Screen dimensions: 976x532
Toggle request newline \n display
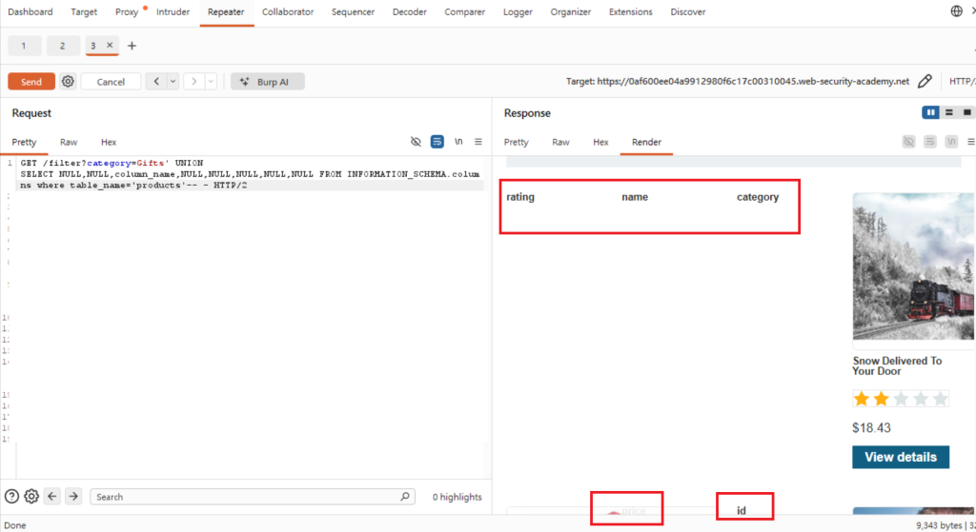pos(458,142)
